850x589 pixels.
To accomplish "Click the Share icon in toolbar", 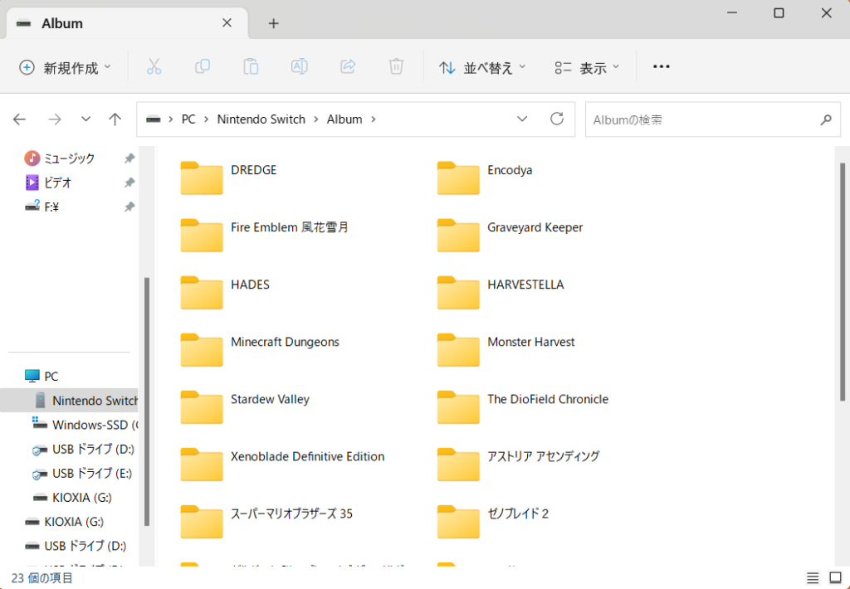I will (x=349, y=67).
